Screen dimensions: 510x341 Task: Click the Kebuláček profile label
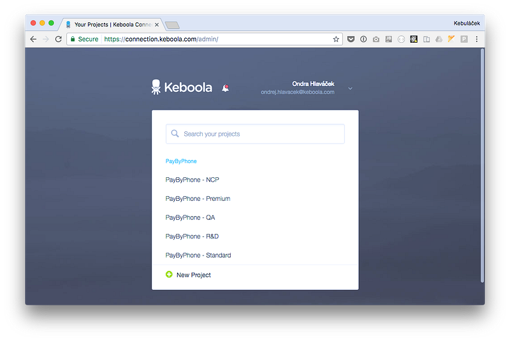tap(467, 24)
